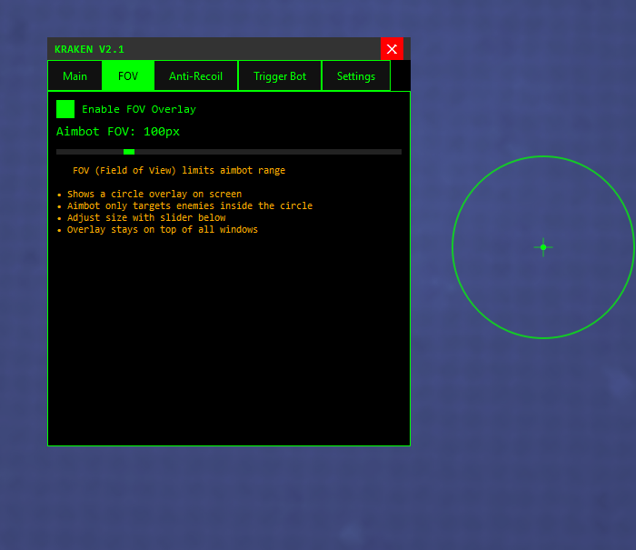Click the 'Adjust size with slider' bullet
Image resolution: width=636 pixels, height=550 pixels.
click(145, 218)
